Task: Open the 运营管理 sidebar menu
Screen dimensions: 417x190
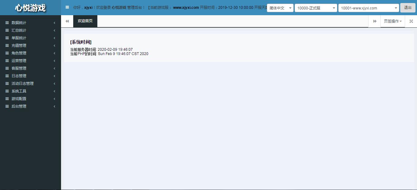Action: (19, 61)
